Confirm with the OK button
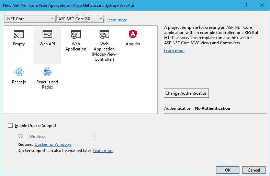Image resolution: width=270 pixels, height=176 pixels. pos(228,170)
